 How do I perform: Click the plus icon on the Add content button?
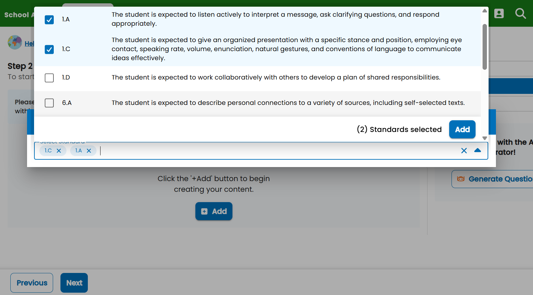click(x=204, y=211)
